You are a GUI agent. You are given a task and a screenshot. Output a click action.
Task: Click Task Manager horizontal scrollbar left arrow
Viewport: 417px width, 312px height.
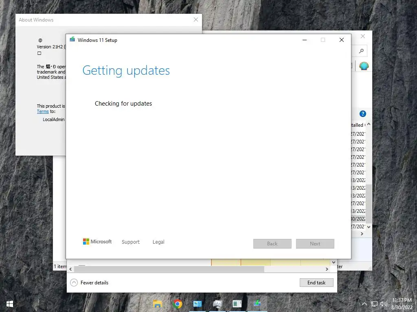click(x=70, y=269)
